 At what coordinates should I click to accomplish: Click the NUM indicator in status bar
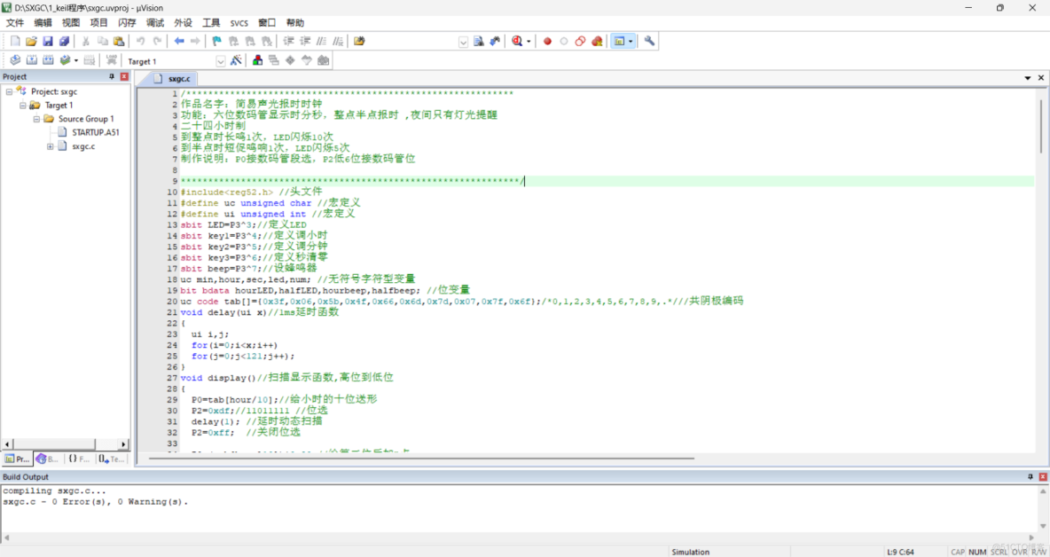click(x=977, y=552)
